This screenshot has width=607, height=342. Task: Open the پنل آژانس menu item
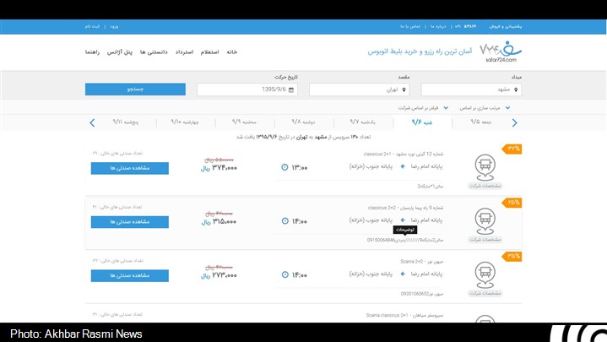(120, 52)
